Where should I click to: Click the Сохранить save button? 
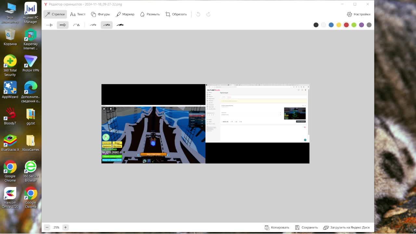point(306,227)
